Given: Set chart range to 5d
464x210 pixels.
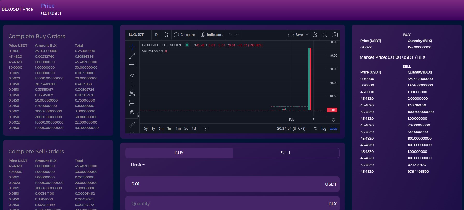Looking at the screenshot, I should click(x=186, y=128).
